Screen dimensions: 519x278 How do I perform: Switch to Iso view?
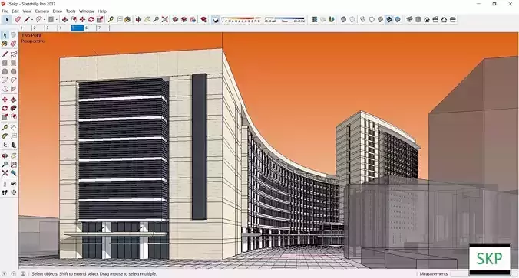point(409,19)
